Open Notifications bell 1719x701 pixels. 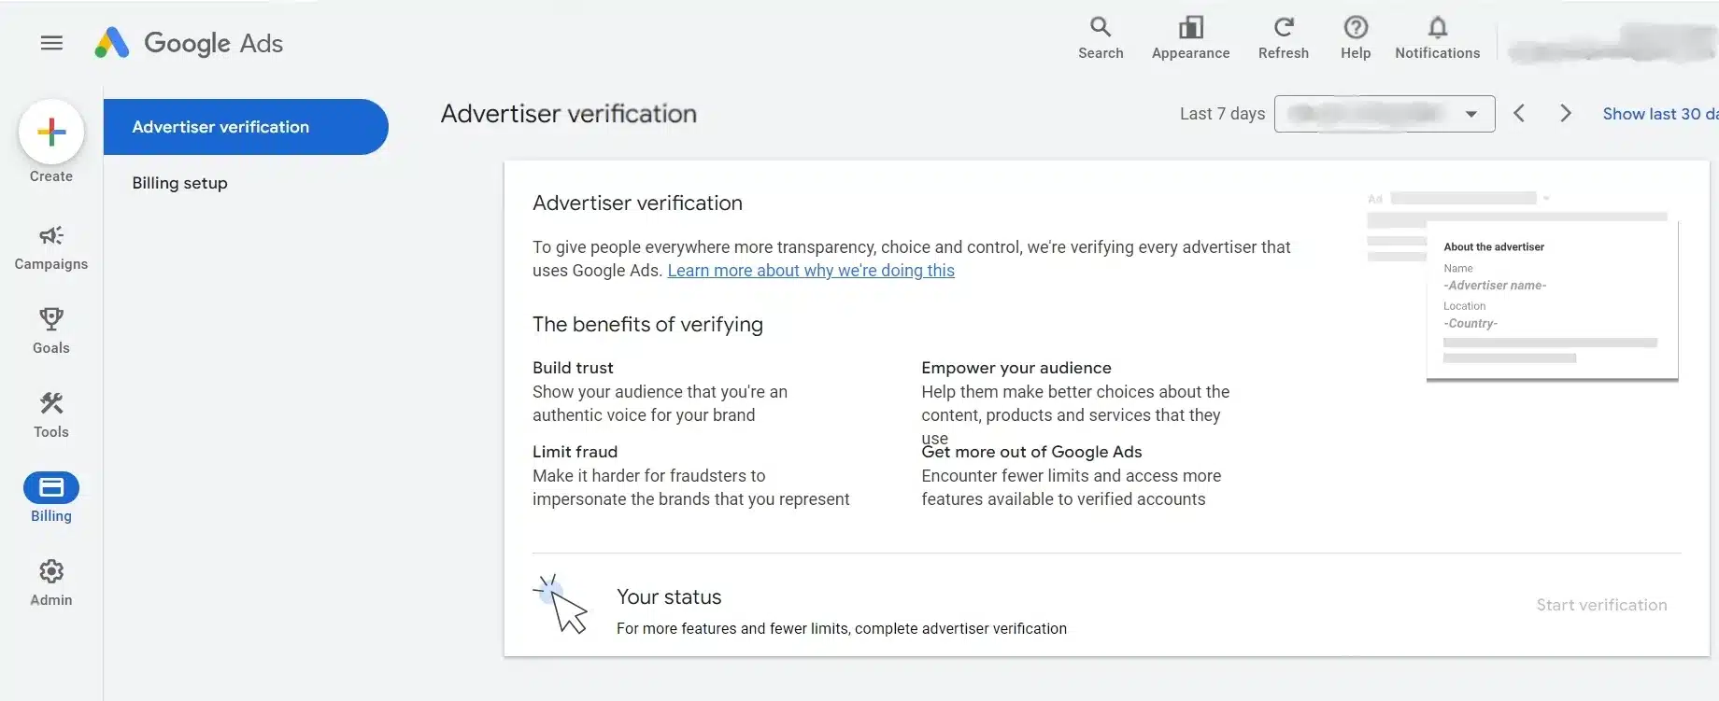click(x=1437, y=38)
